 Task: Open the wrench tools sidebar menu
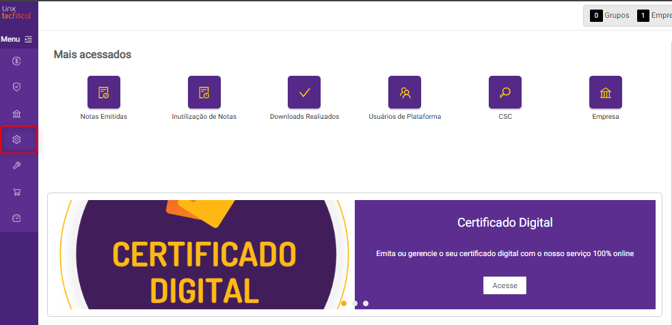pos(16,166)
